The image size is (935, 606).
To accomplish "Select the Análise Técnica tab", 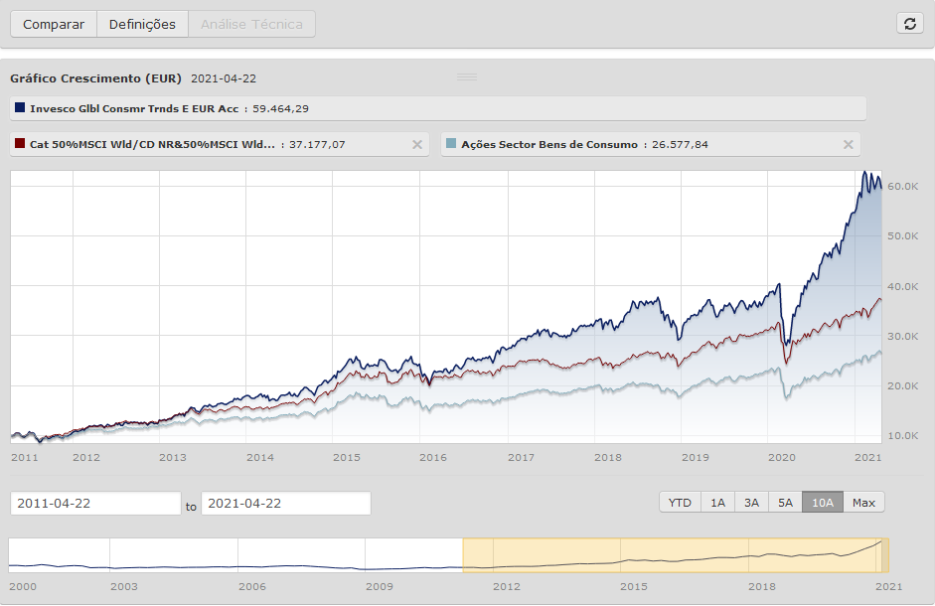I will [251, 24].
